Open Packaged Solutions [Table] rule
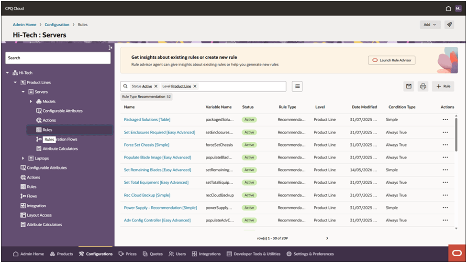 pos(147,119)
